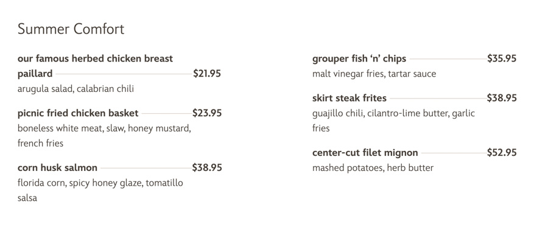Open the picnic fried chicken basket item
The height and width of the screenshot is (244, 548).
pyautogui.click(x=78, y=113)
